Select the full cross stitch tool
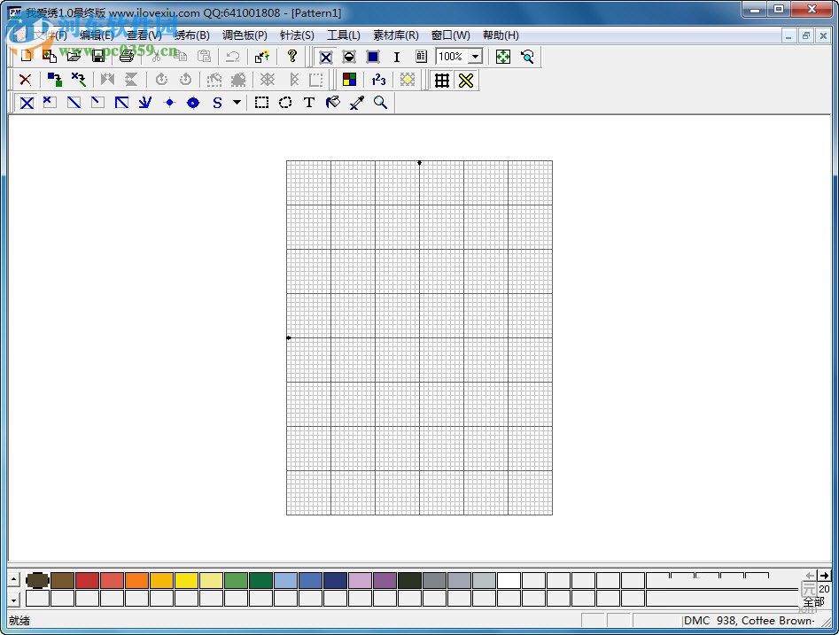The width and height of the screenshot is (839, 635). pyautogui.click(x=27, y=103)
